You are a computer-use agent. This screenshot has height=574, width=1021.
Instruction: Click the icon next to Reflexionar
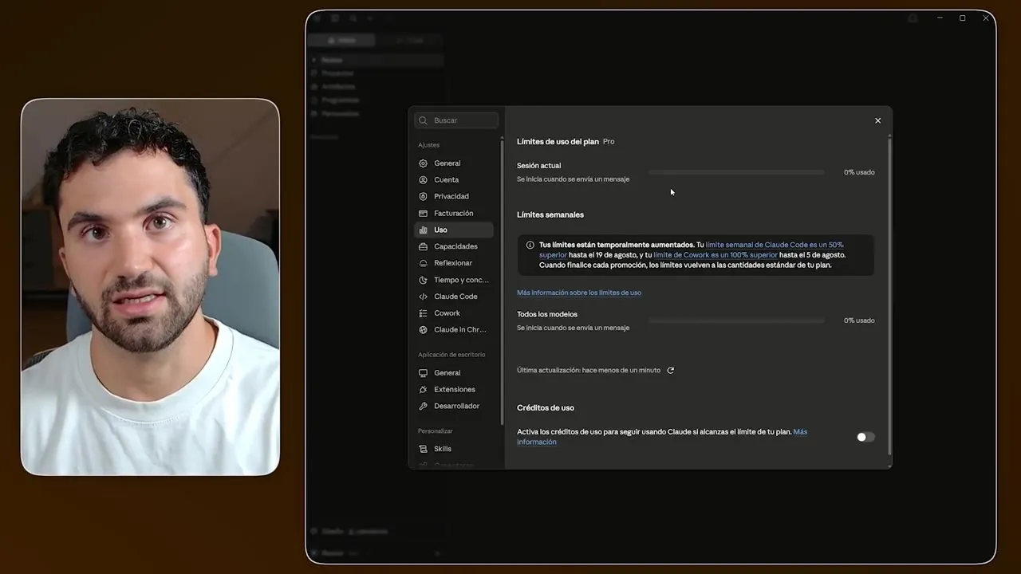[x=424, y=263]
